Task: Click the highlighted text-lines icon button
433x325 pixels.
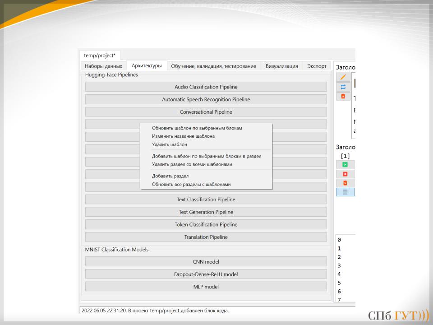Action: [345, 192]
